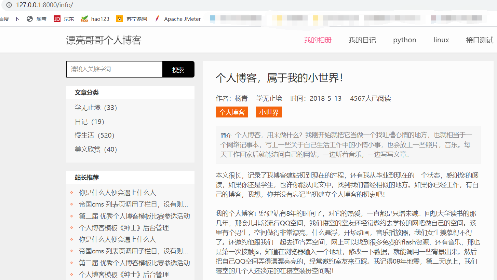The width and height of the screenshot is (497, 280).
Task: Open the 我的日记 navigation item
Action: click(362, 40)
